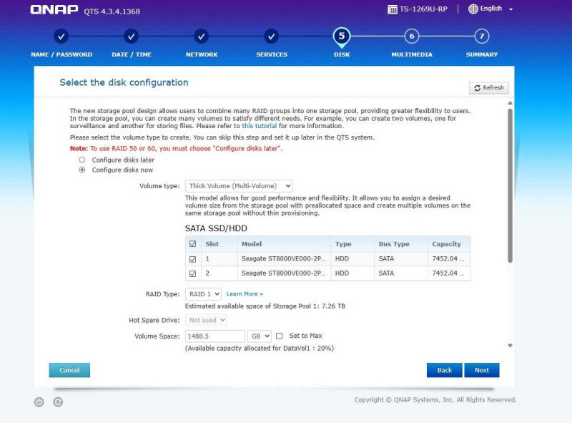Open the Volume type dropdown
Screen dimensions: 572x423
[239, 186]
